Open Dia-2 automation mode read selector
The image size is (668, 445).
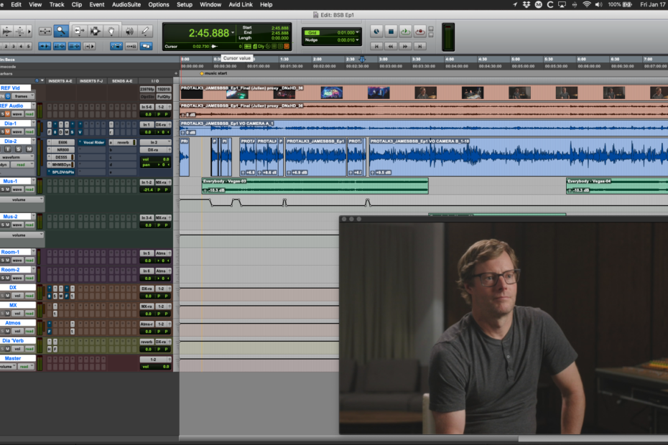[23, 165]
